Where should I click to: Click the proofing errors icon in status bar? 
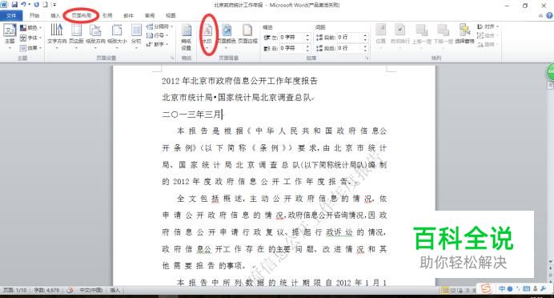click(70, 290)
